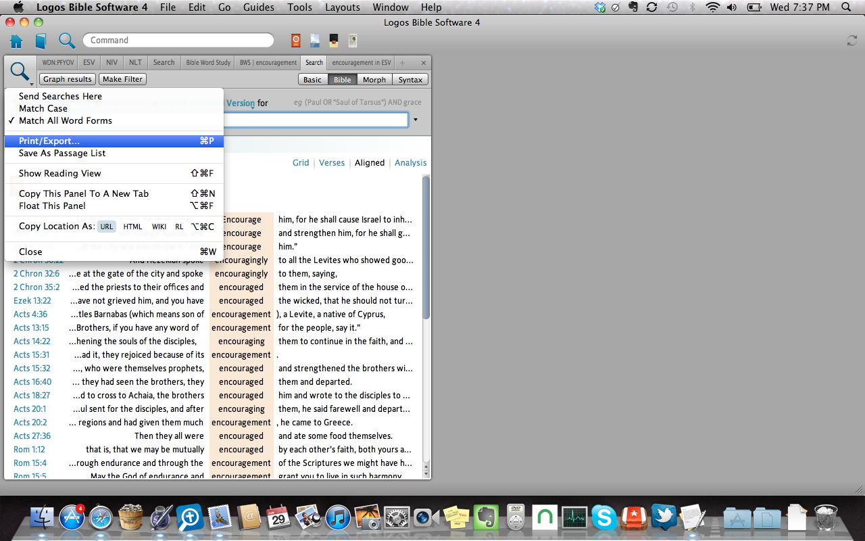Open the Layouts menu in menu bar
This screenshot has height=541, width=865.
click(x=343, y=7)
